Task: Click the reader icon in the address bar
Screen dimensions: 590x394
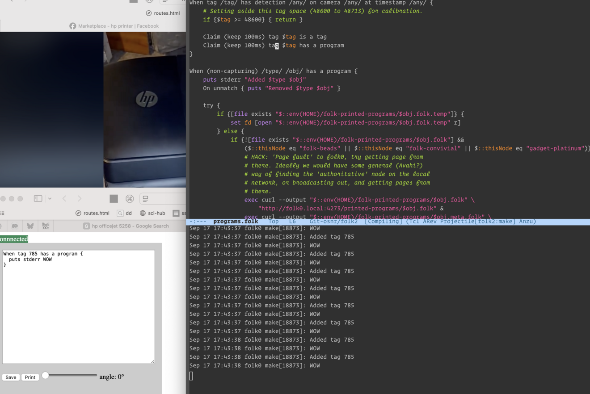Action: click(x=146, y=198)
